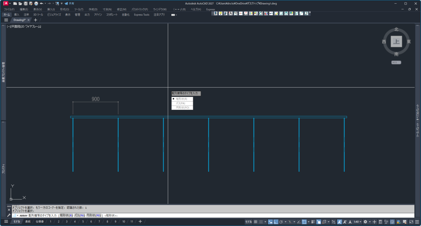This screenshot has width=421, height=226.
Task: Toggle the grid display in status bar
Action: [x=256, y=222]
